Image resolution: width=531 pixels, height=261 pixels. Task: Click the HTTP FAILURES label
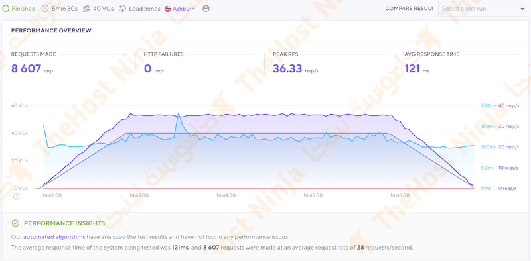point(163,54)
